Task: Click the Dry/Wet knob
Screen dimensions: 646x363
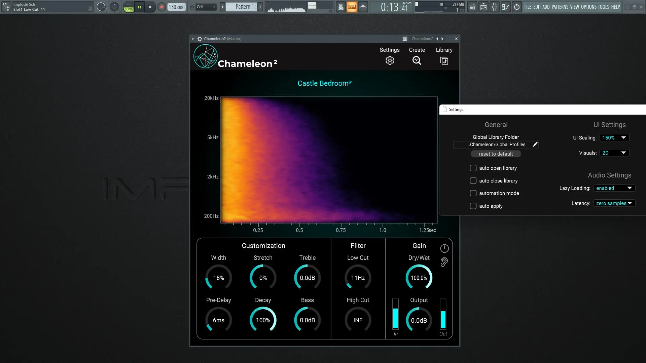Action: (419, 278)
